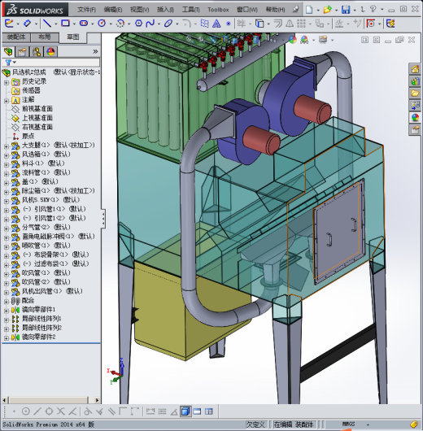Open SolidWorks Resources home icon in task pane
This screenshot has height=431, width=423.
tap(415, 69)
